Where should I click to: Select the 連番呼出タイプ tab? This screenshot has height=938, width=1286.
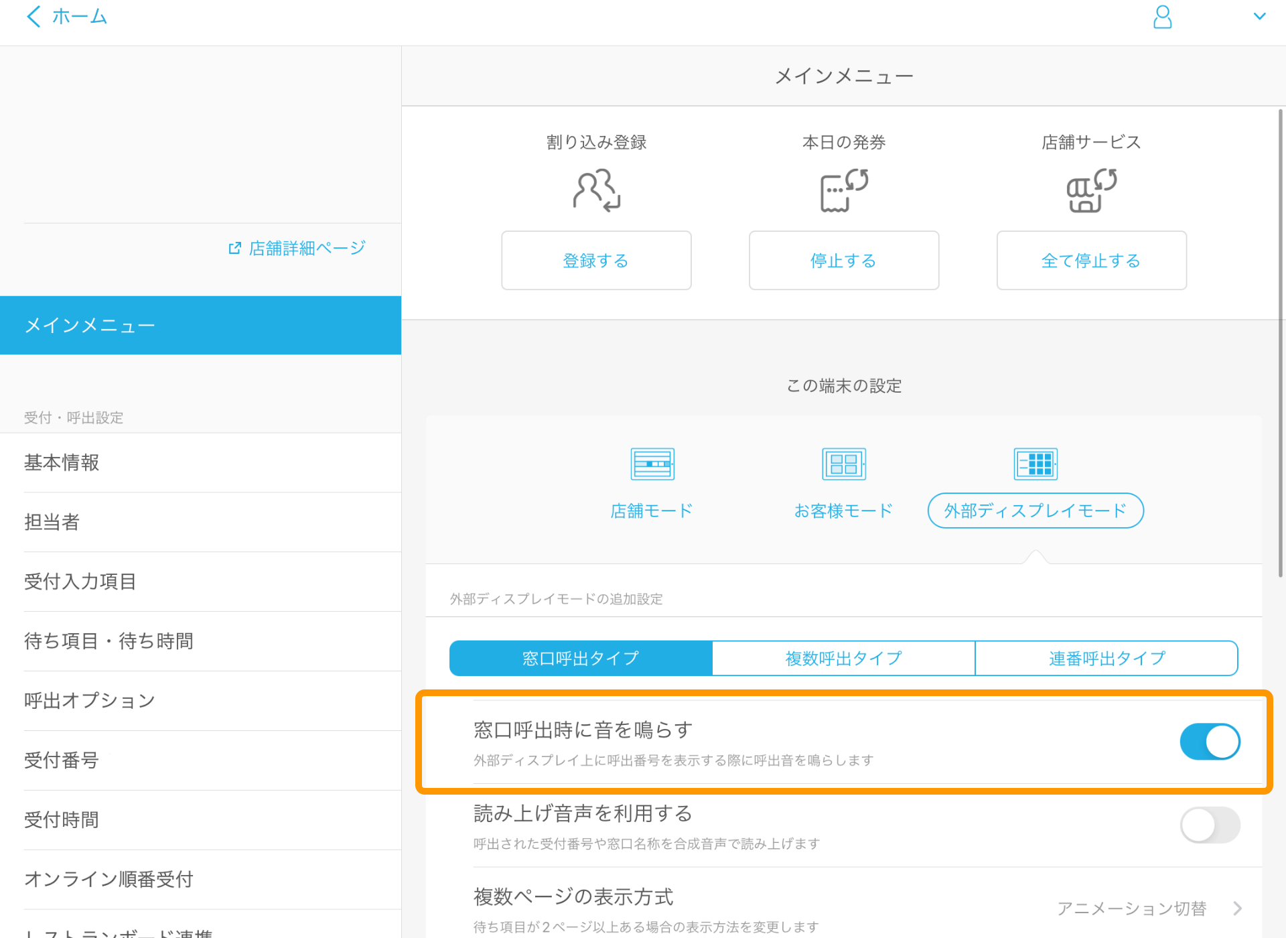(1106, 659)
